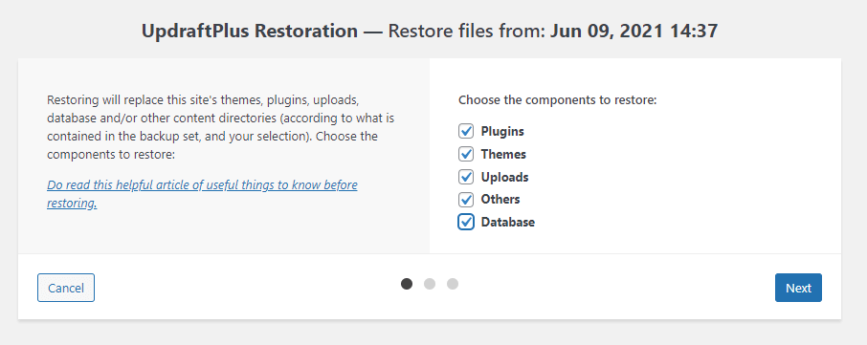Click the Uploads label text
The height and width of the screenshot is (345, 867).
coord(504,177)
